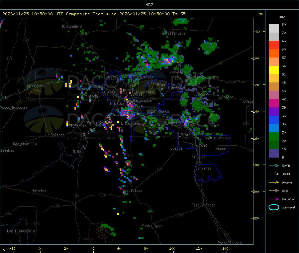The height and width of the screenshot is (253, 299).
Task: Click the 'Punta_Agua' place label
Action: (151, 226)
